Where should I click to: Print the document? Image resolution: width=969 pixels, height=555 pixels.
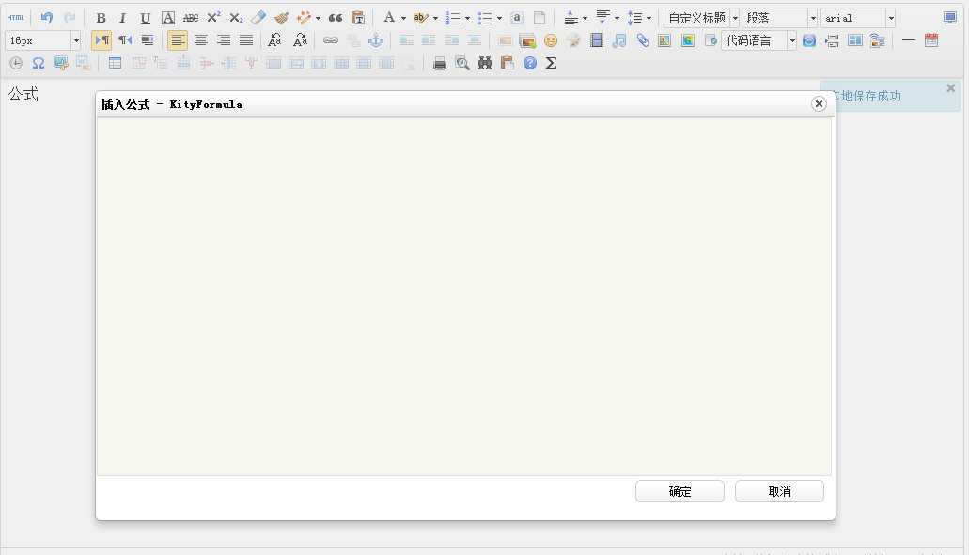click(440, 63)
